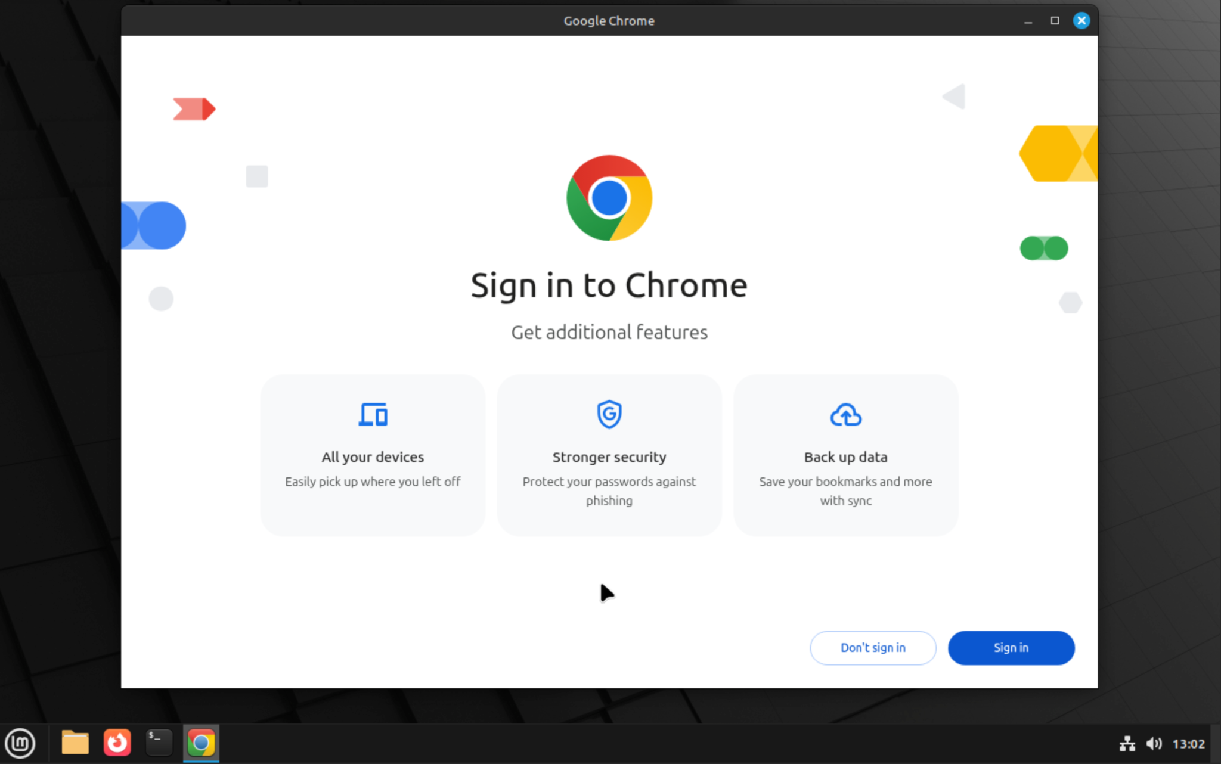The width and height of the screenshot is (1221, 764).
Task: Select the Back up data card
Action: pyautogui.click(x=845, y=455)
